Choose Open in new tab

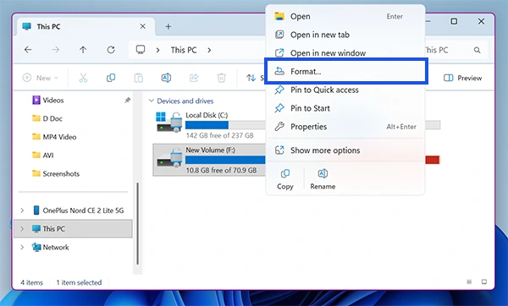click(345, 35)
